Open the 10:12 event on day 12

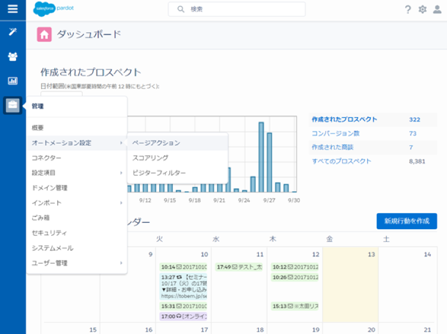[295, 267]
